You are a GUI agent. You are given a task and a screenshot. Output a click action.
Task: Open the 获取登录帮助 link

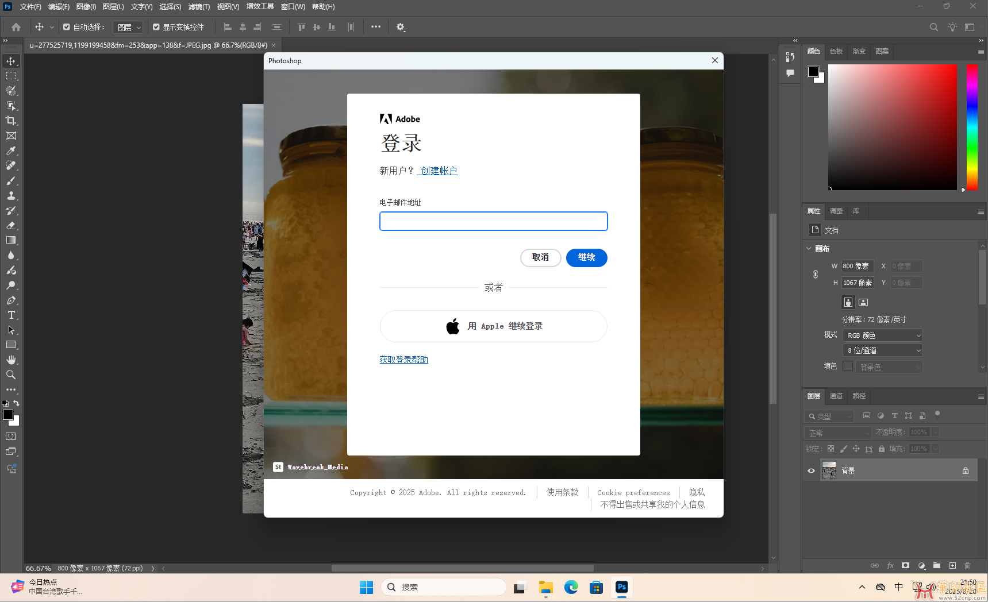point(404,360)
